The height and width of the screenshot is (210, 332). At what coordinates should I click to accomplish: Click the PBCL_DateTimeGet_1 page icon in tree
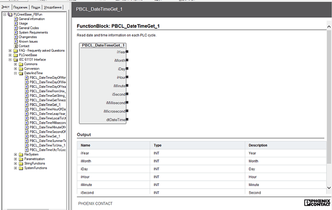click(x=26, y=105)
